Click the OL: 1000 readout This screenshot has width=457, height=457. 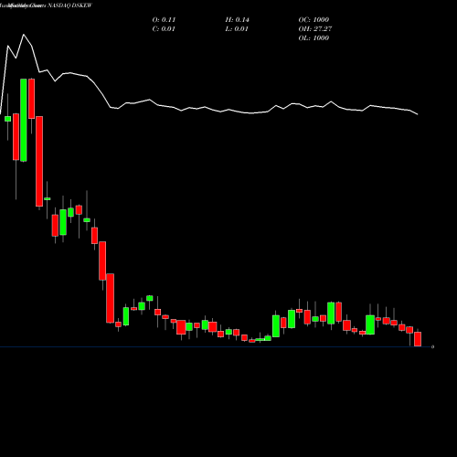[x=314, y=37]
